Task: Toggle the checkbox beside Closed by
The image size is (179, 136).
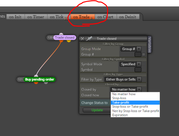Action: [144, 89]
